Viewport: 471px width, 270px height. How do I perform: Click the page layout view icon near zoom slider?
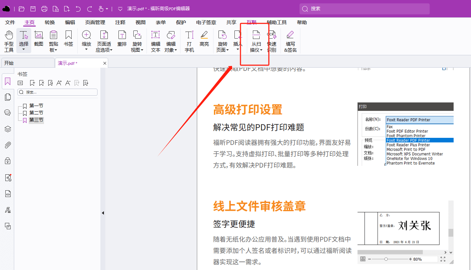[363, 259]
